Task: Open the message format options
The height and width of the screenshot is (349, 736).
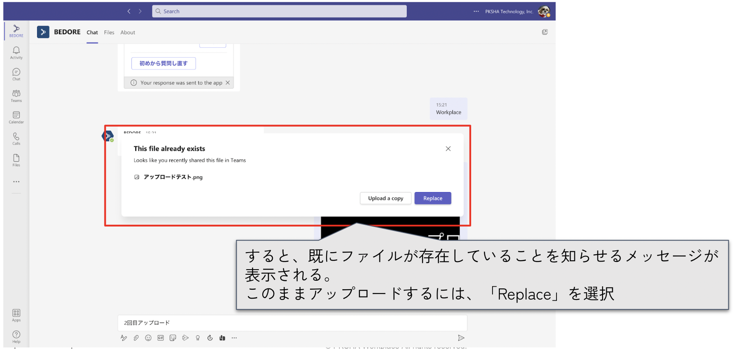Action: pyautogui.click(x=124, y=338)
